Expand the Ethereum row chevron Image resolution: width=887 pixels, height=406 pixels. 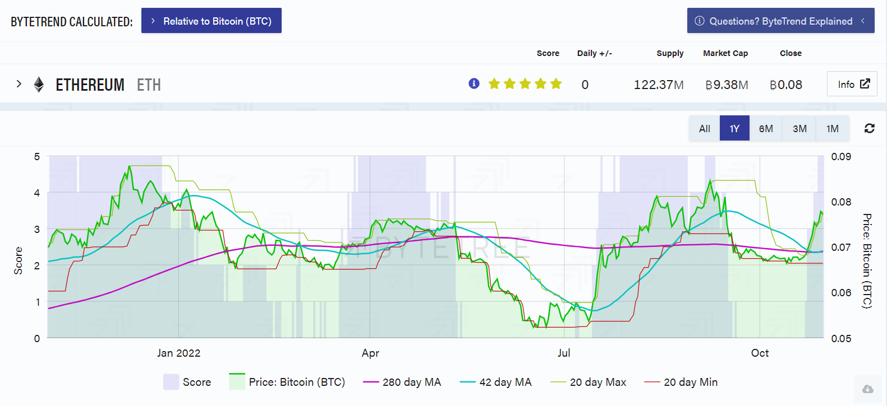coord(19,84)
